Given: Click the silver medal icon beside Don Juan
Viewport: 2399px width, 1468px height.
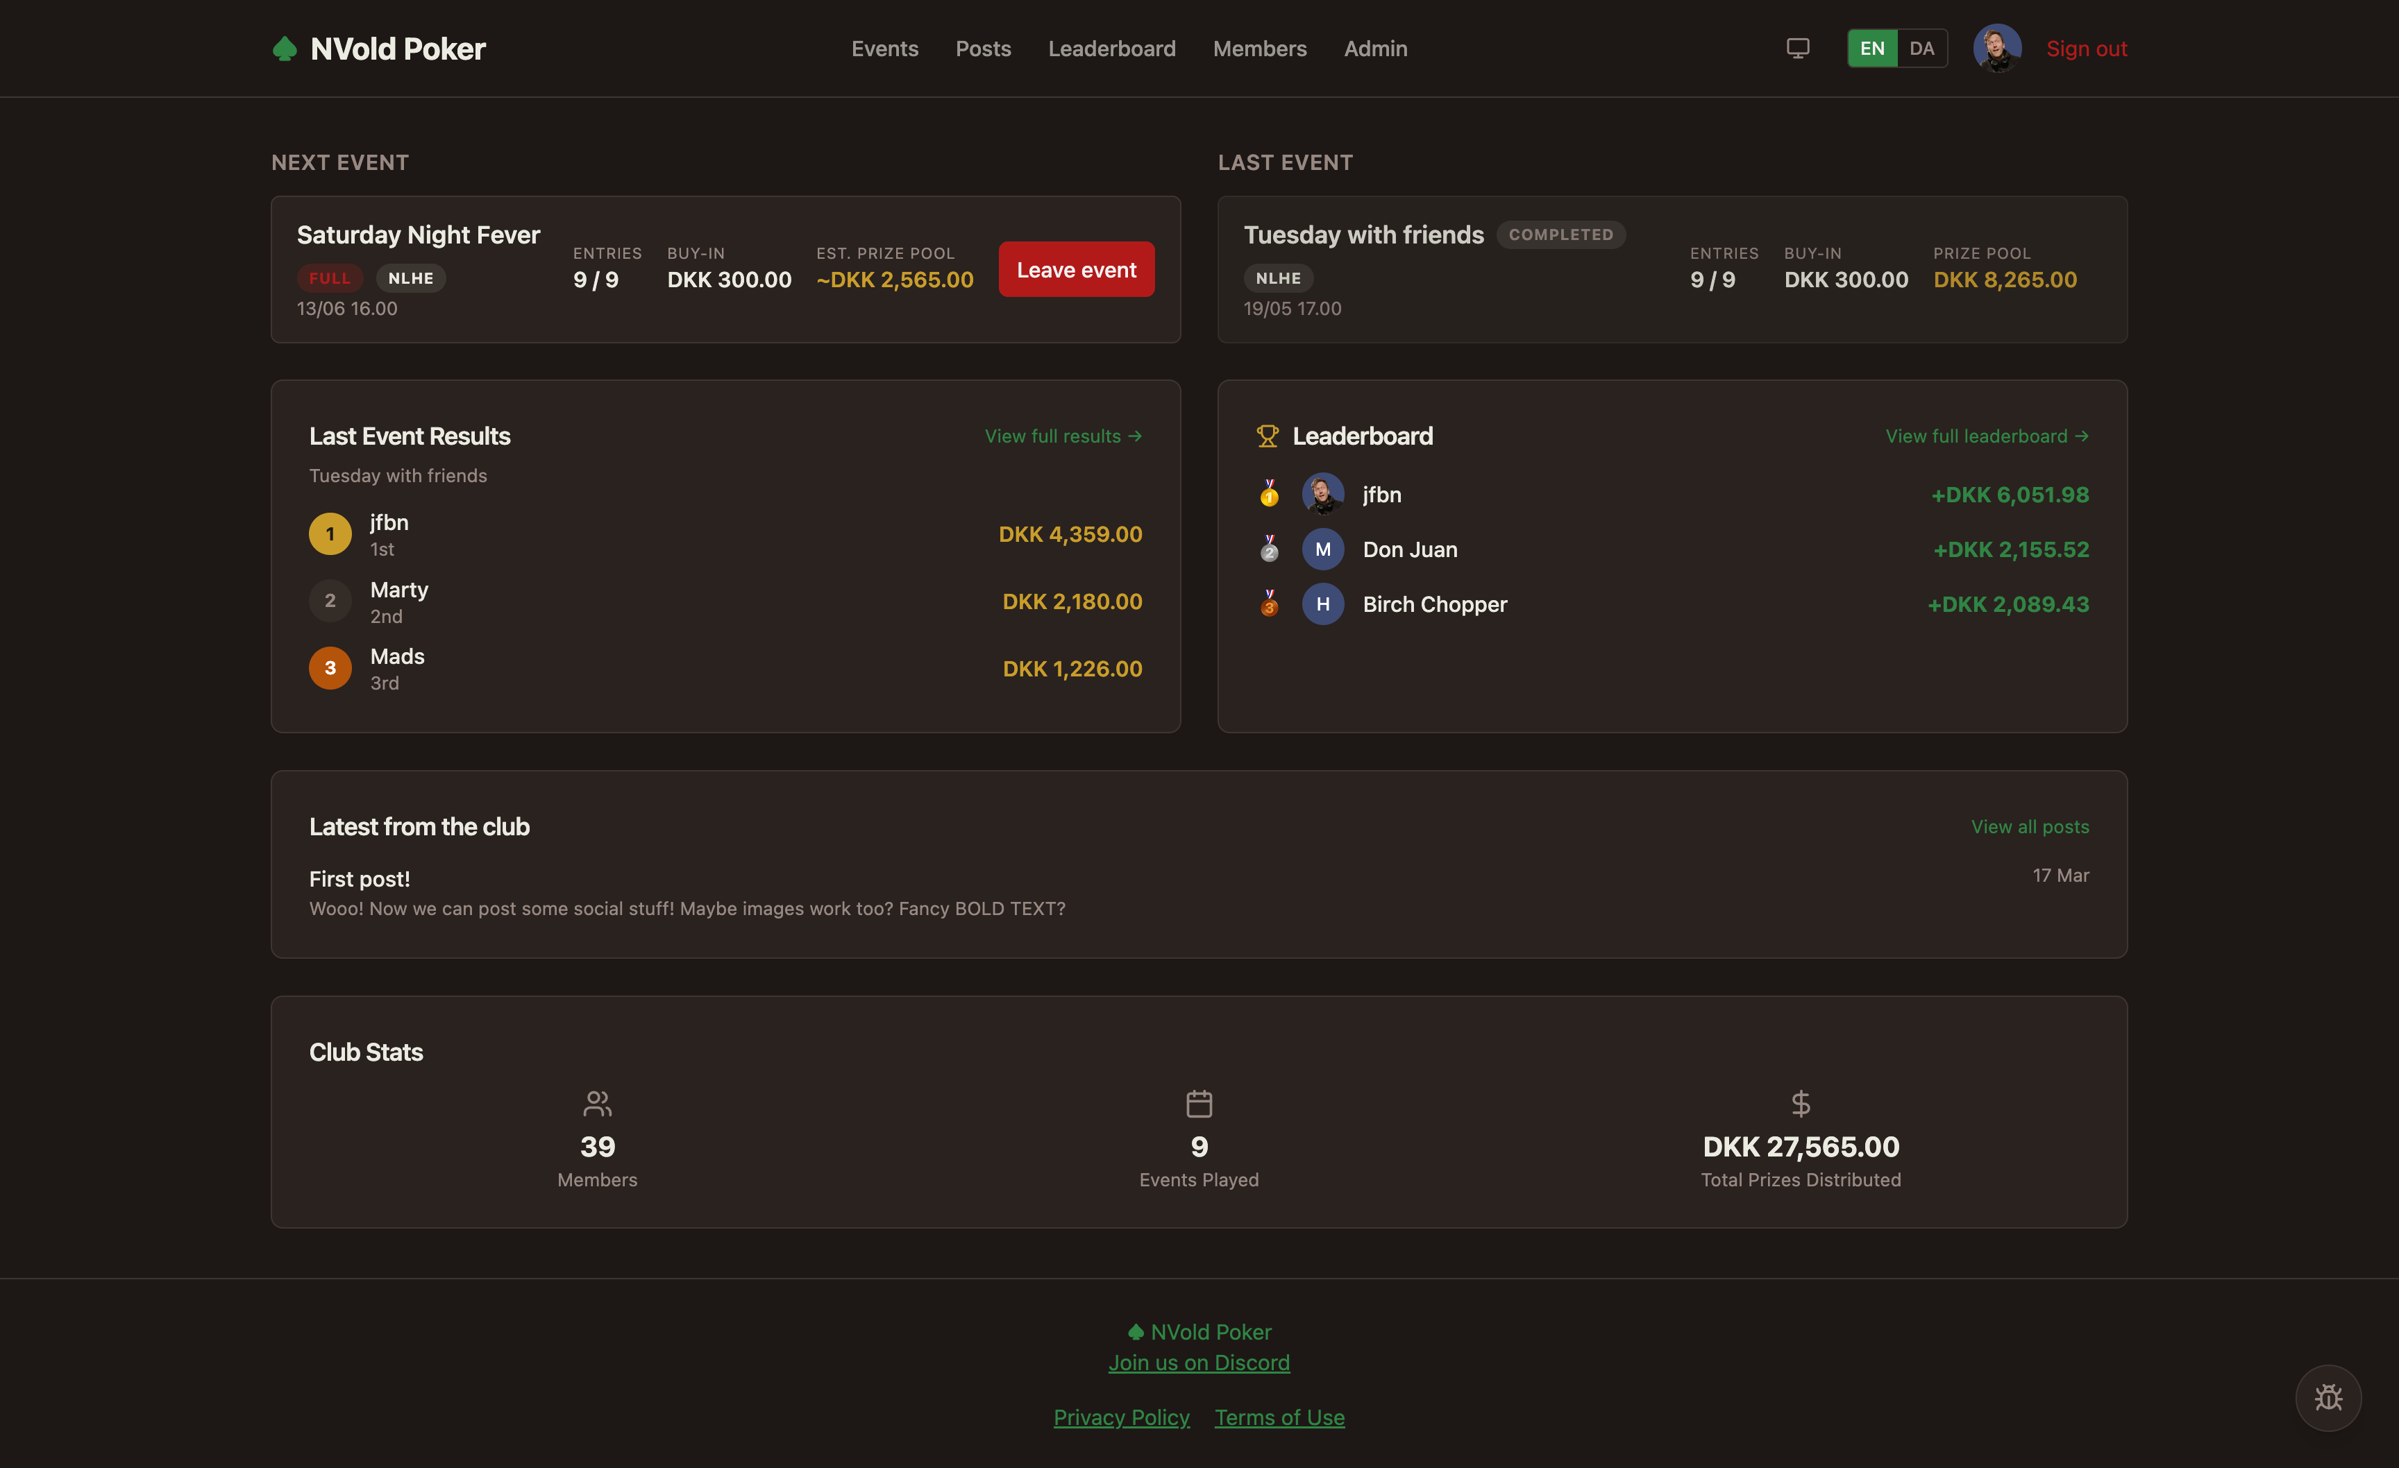Looking at the screenshot, I should (x=1269, y=549).
